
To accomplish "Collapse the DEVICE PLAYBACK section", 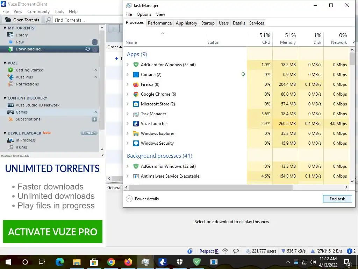I will coord(5,133).
